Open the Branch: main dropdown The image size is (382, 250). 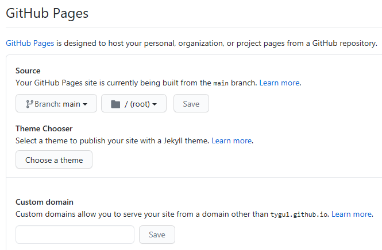pyautogui.click(x=56, y=104)
